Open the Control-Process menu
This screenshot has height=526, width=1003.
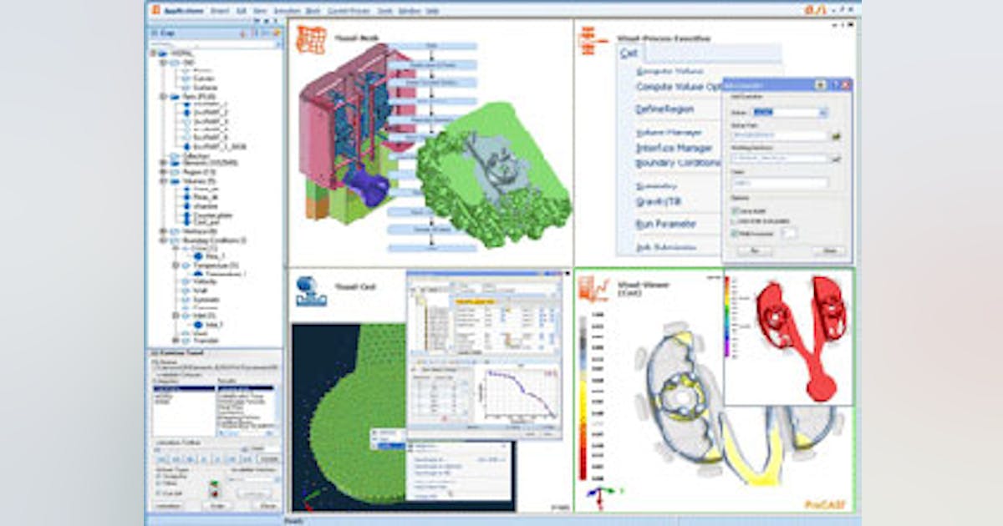348,11
